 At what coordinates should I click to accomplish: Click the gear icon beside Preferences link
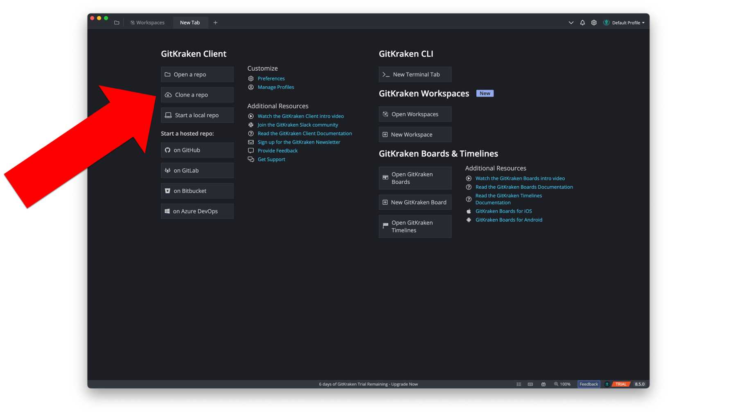[251, 78]
